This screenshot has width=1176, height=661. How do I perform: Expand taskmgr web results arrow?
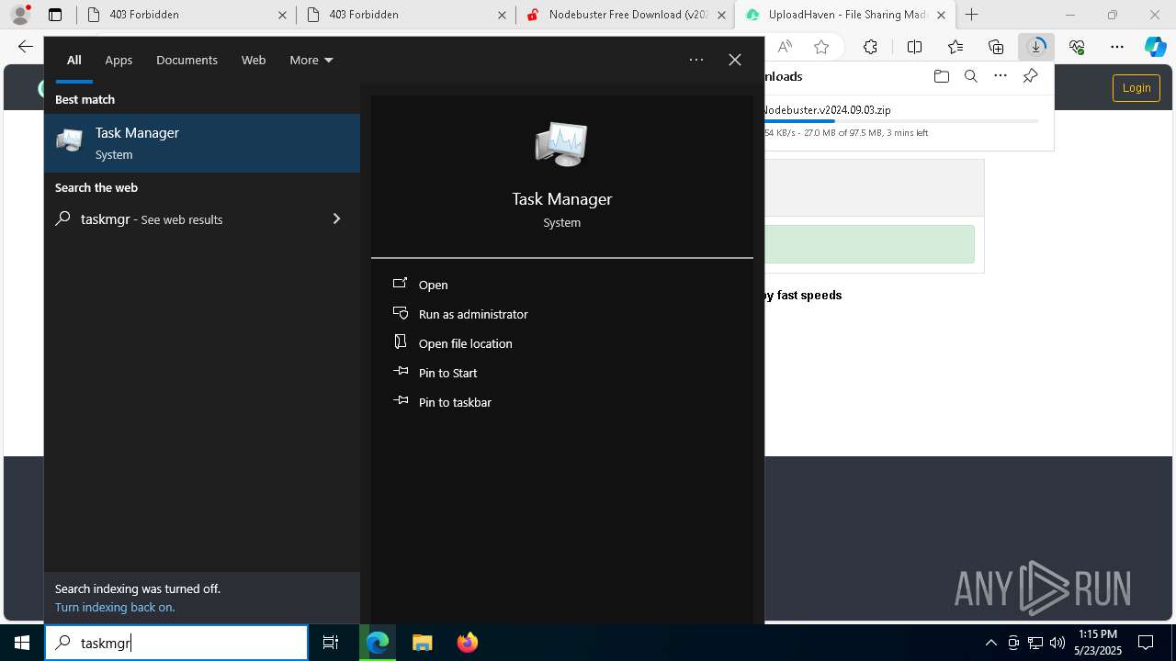click(x=336, y=218)
